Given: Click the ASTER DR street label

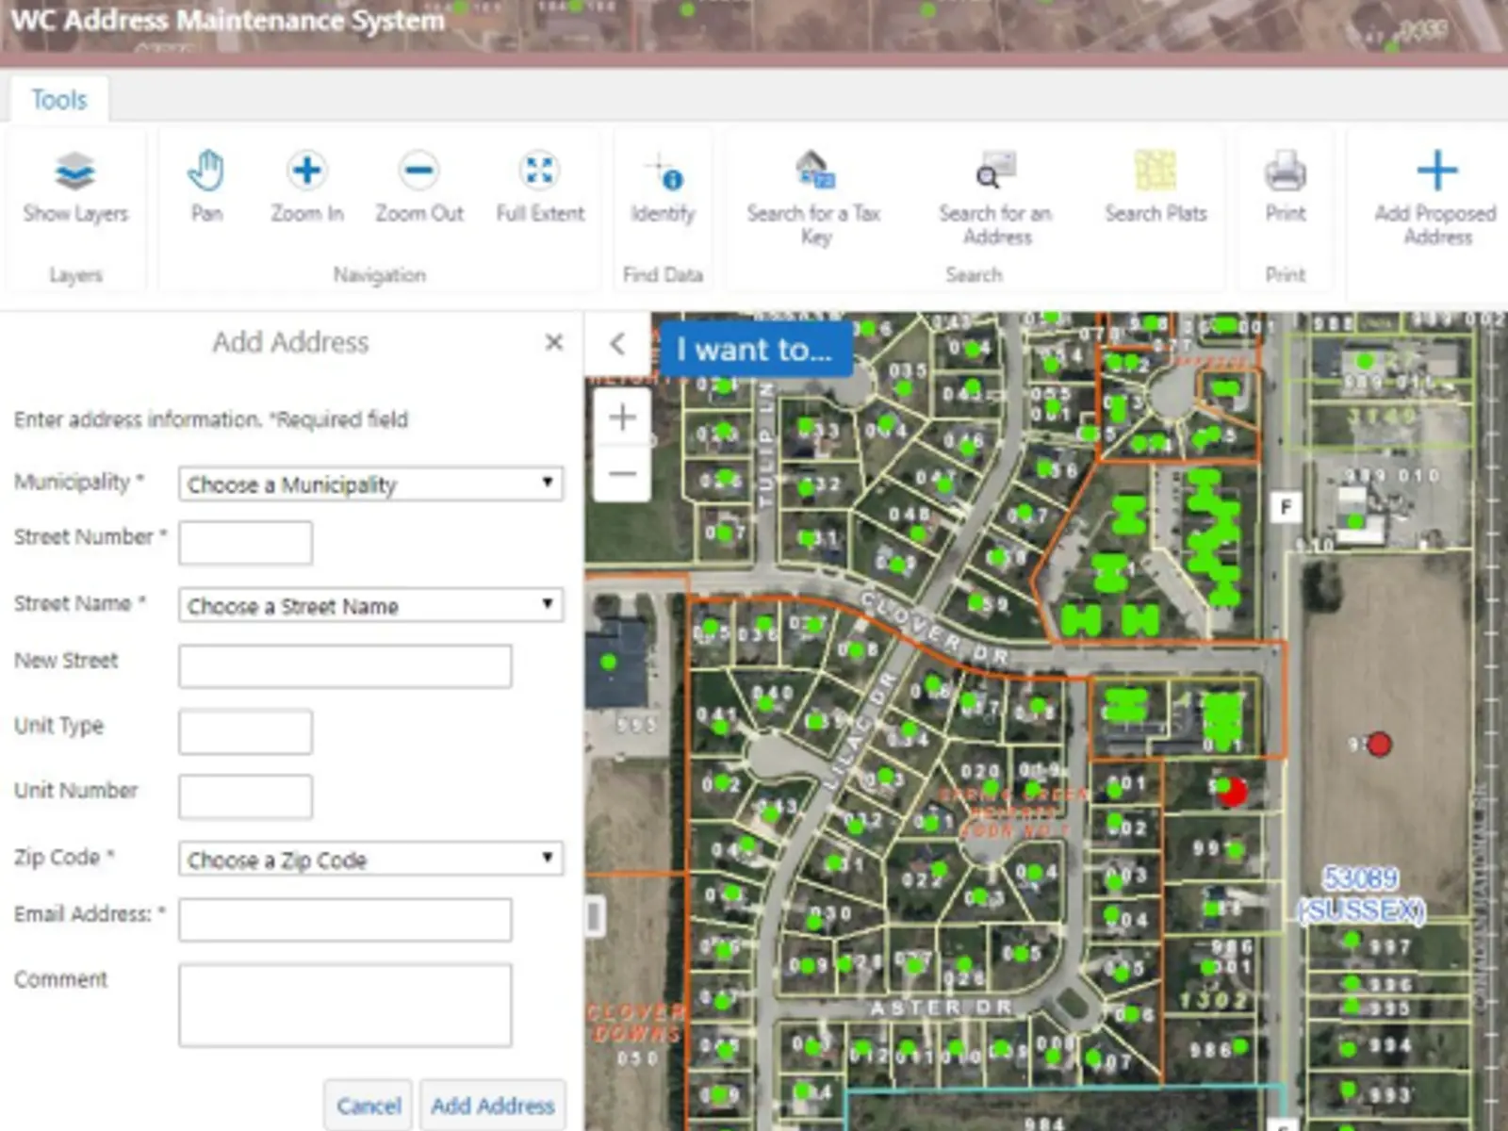Looking at the screenshot, I should pyautogui.click(x=942, y=1008).
